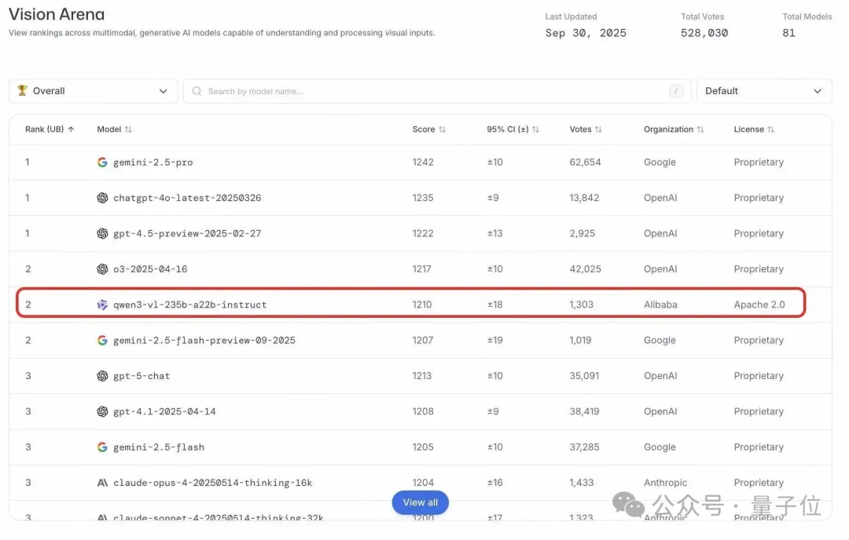Click the Qwen icon beside qwen3-vl-235b-a22b-instruct
This screenshot has width=849, height=540.
pyautogui.click(x=102, y=304)
